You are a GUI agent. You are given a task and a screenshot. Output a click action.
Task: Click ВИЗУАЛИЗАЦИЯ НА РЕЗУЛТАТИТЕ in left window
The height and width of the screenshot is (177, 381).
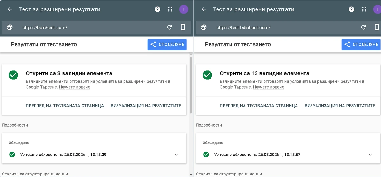pyautogui.click(x=146, y=106)
